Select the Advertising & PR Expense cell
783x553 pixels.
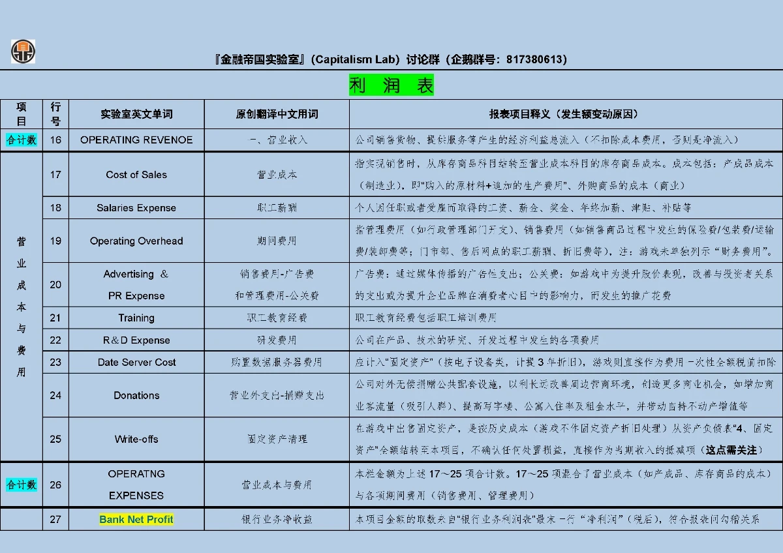pos(136,285)
